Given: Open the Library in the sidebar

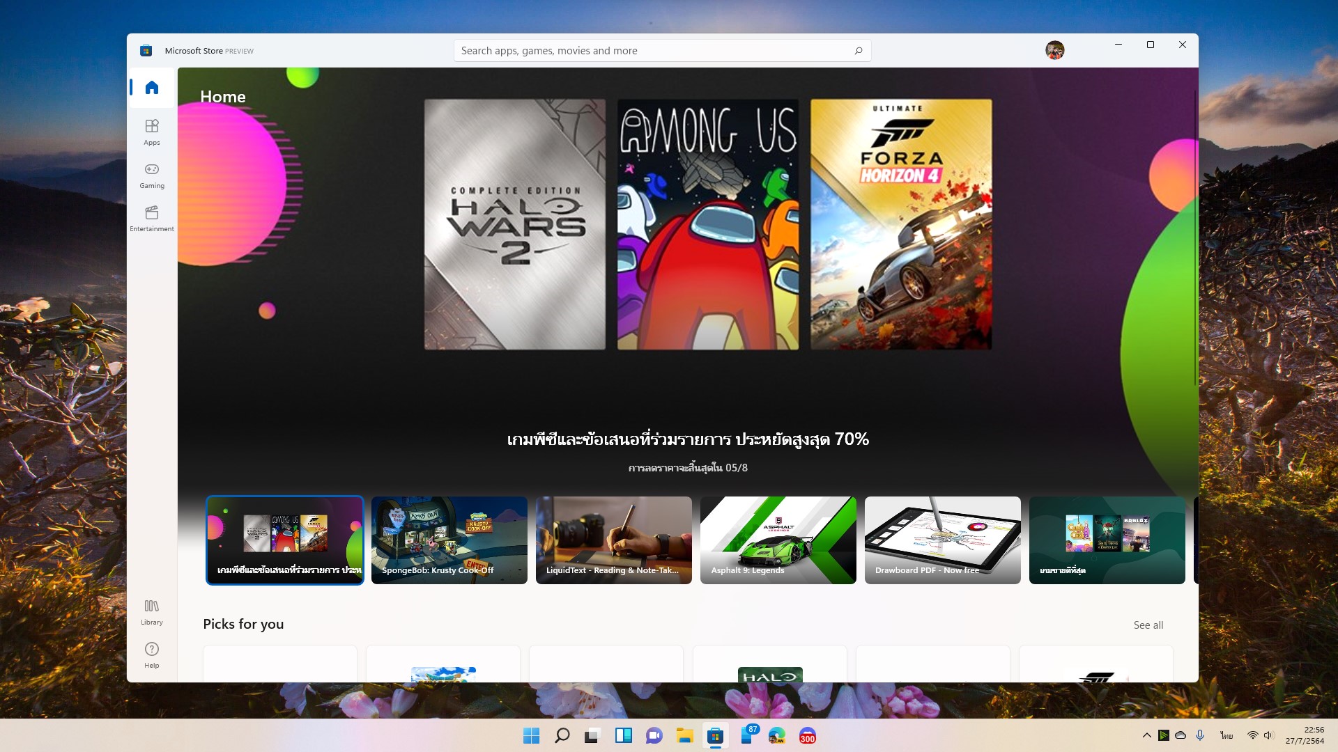Looking at the screenshot, I should point(151,612).
